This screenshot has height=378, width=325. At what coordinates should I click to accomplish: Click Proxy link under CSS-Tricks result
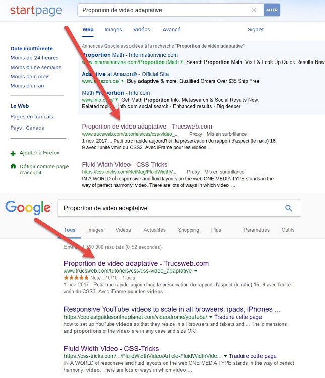click(x=193, y=172)
